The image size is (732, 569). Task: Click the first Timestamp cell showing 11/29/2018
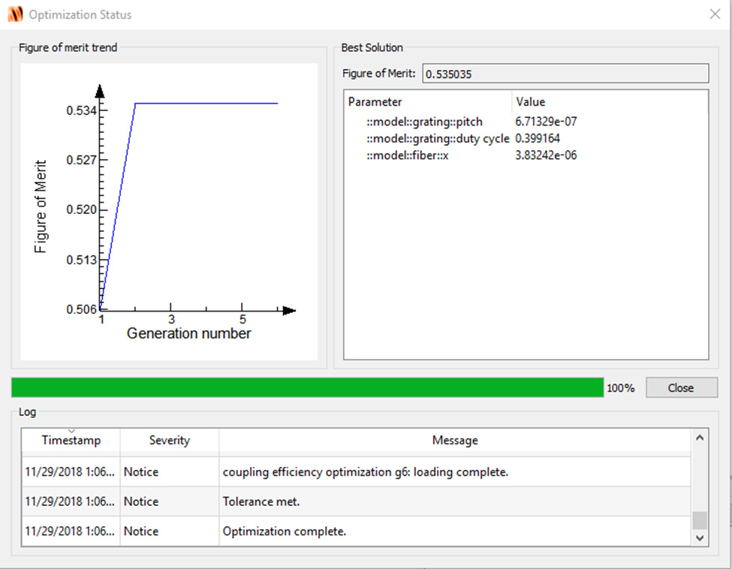[x=71, y=471]
